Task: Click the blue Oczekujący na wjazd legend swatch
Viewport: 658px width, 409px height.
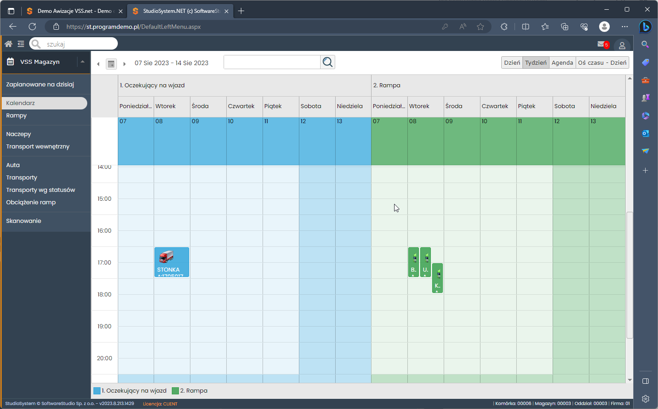Action: pyautogui.click(x=97, y=391)
